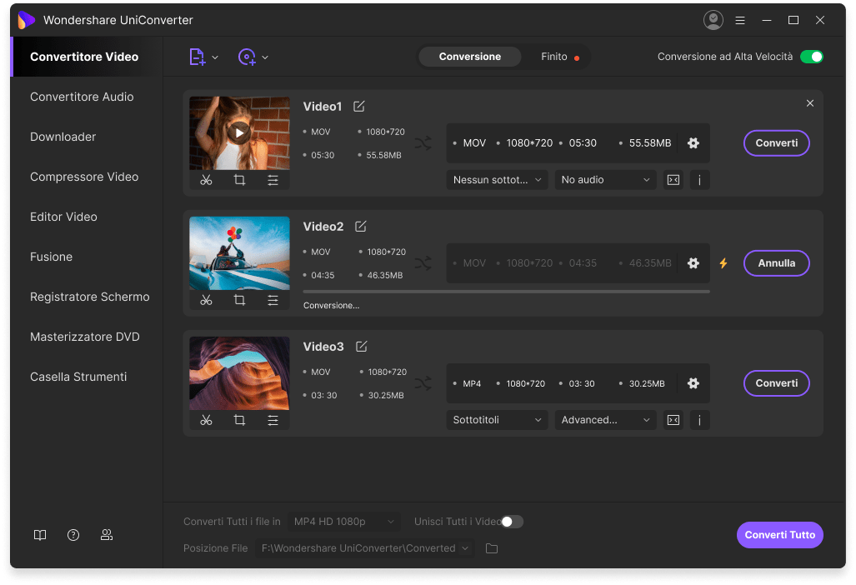The height and width of the screenshot is (585, 856).
Task: Open effects adjust icon for Video3
Action: [273, 420]
